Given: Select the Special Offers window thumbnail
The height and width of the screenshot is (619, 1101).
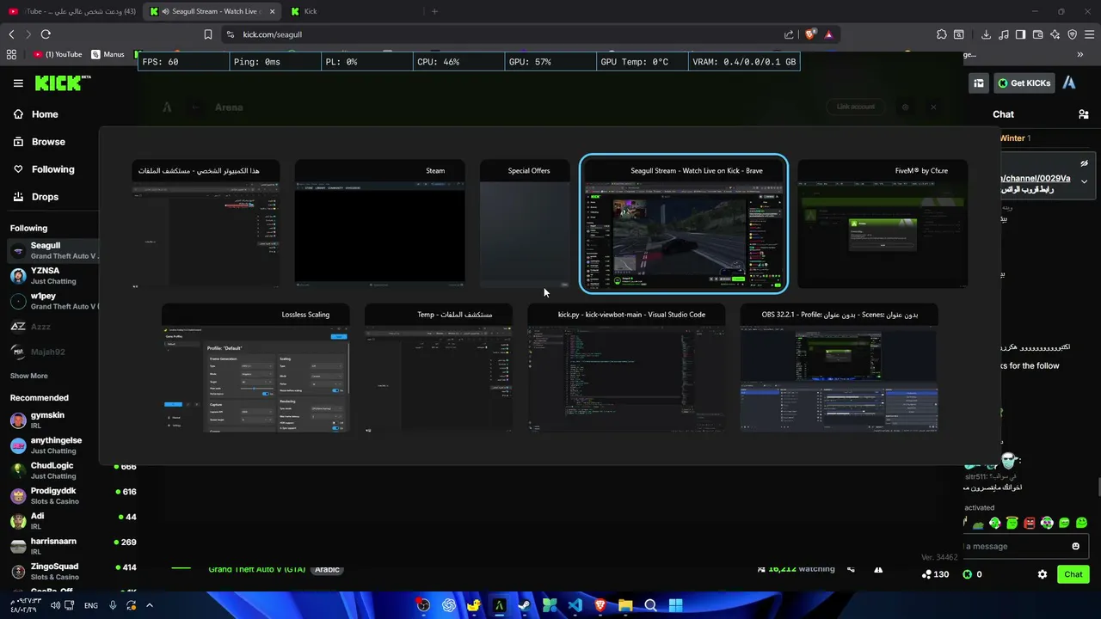Looking at the screenshot, I should click(x=525, y=223).
